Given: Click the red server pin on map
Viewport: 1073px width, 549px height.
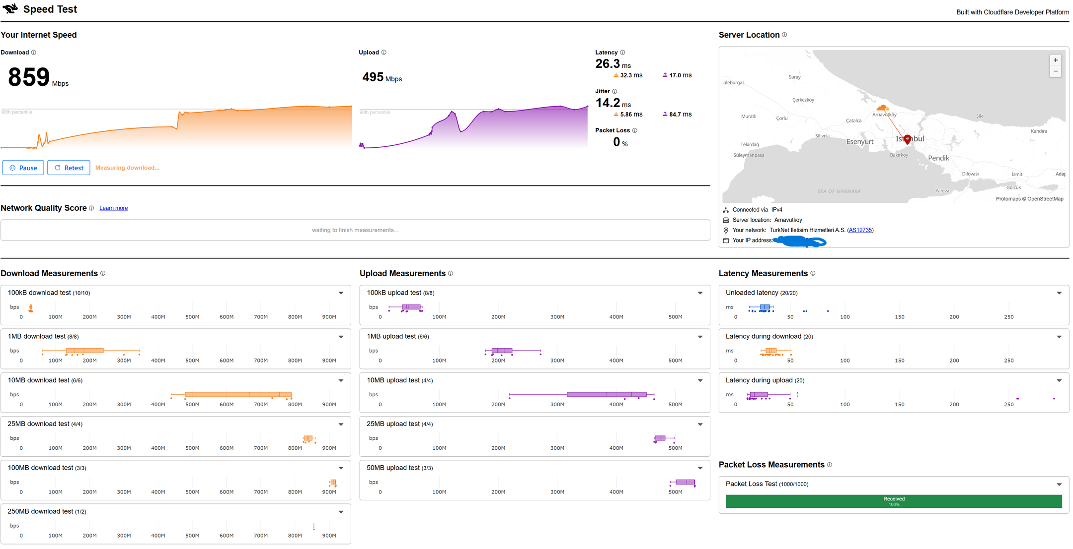Looking at the screenshot, I should (908, 139).
